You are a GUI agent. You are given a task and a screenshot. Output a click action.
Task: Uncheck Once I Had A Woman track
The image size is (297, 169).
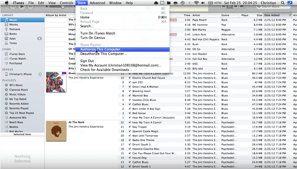coord(129,87)
